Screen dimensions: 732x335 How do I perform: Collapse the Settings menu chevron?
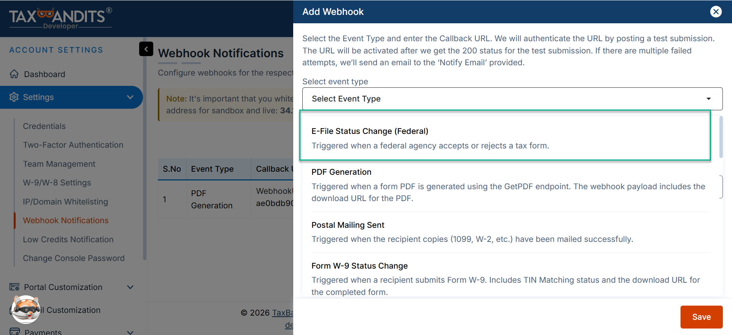[x=130, y=97]
